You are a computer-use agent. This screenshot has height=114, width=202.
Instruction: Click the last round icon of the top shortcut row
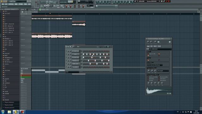coord(133,2)
